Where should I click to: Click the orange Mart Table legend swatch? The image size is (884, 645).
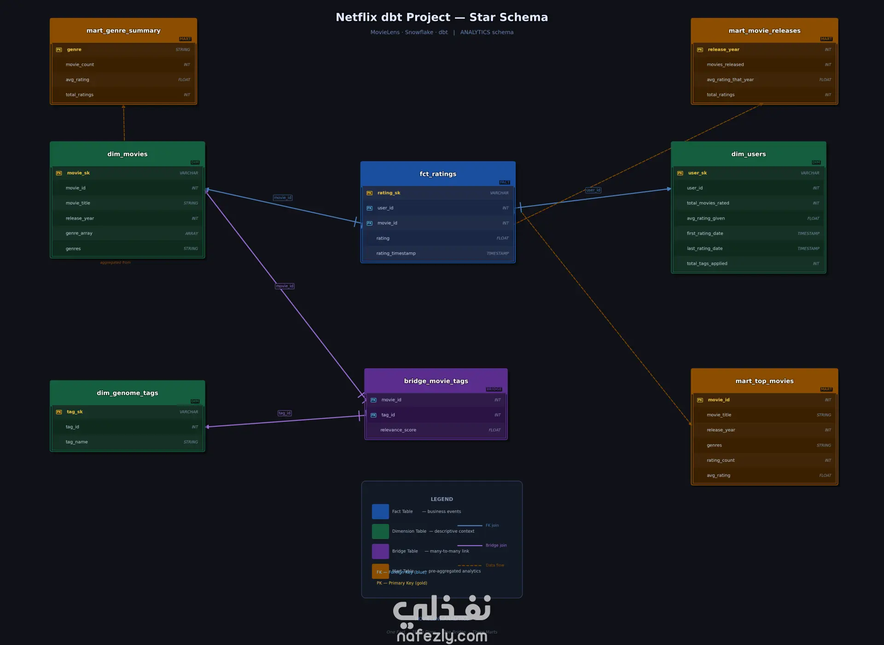click(x=380, y=571)
